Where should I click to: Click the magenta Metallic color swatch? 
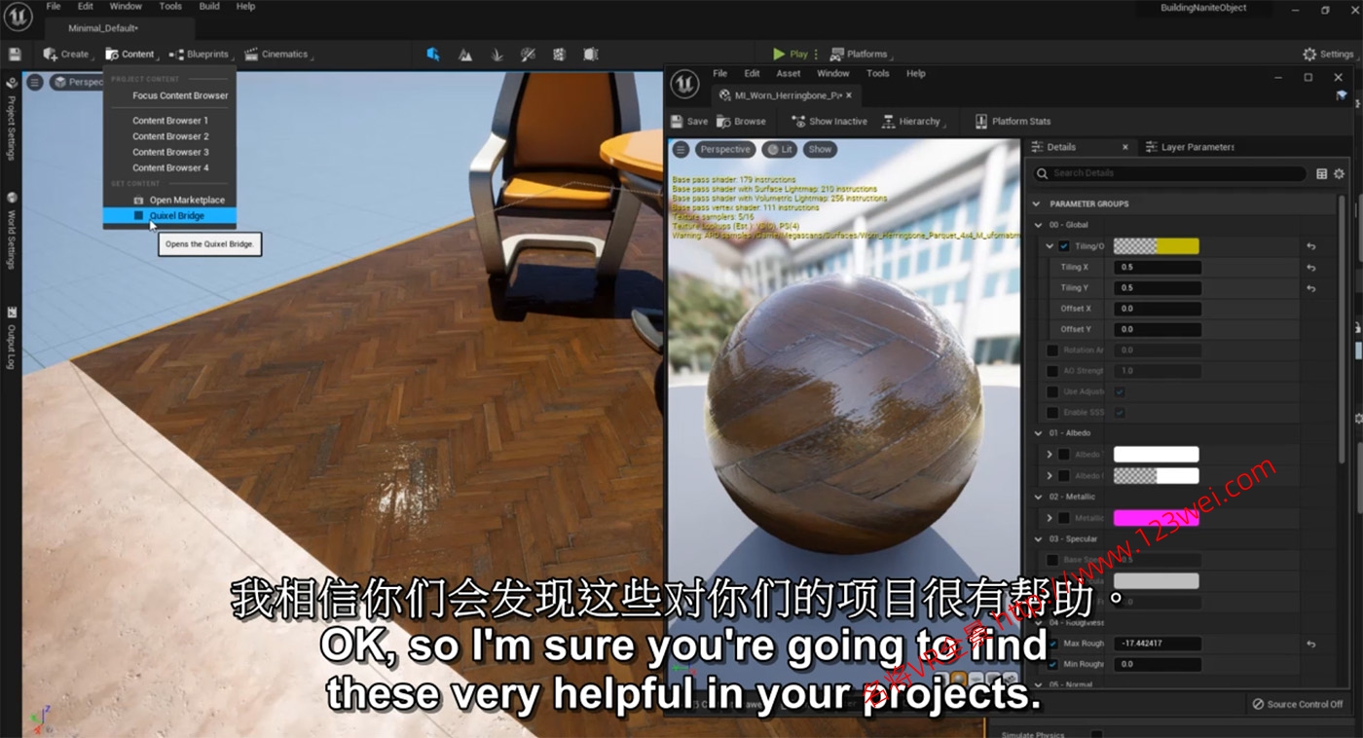(x=1156, y=518)
